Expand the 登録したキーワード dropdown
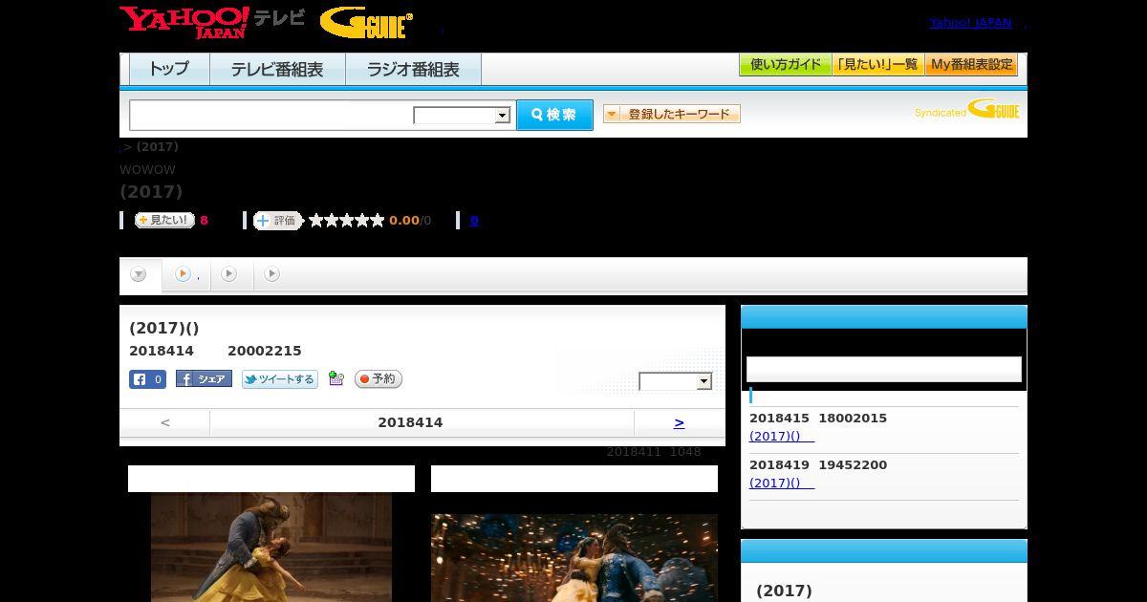 (672, 114)
